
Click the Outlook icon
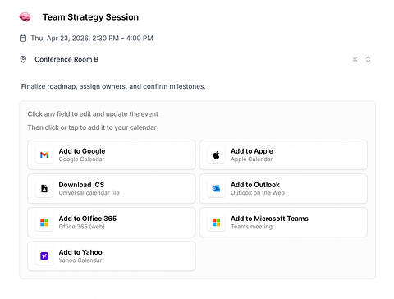pyautogui.click(x=216, y=189)
